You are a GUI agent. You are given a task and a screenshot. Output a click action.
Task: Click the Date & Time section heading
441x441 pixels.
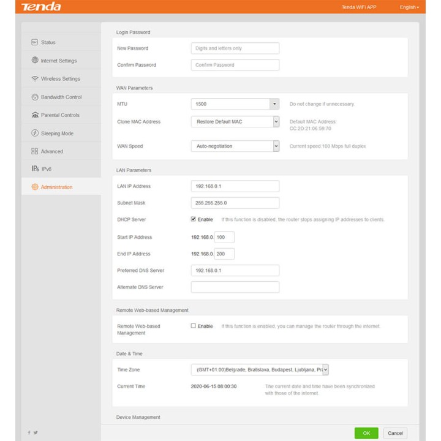[x=129, y=354]
